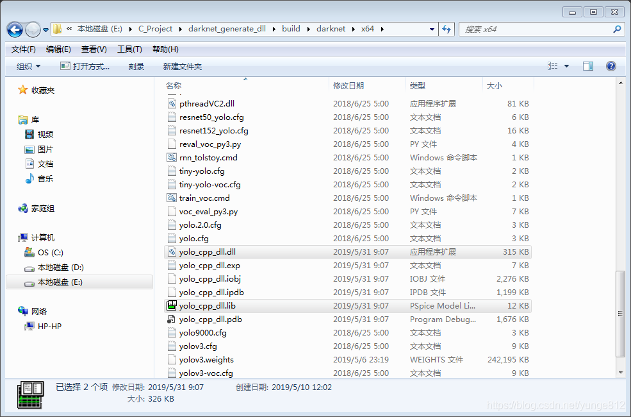The width and height of the screenshot is (631, 417).
Task: Select voc_eval_py3.py file name
Action: point(208,212)
